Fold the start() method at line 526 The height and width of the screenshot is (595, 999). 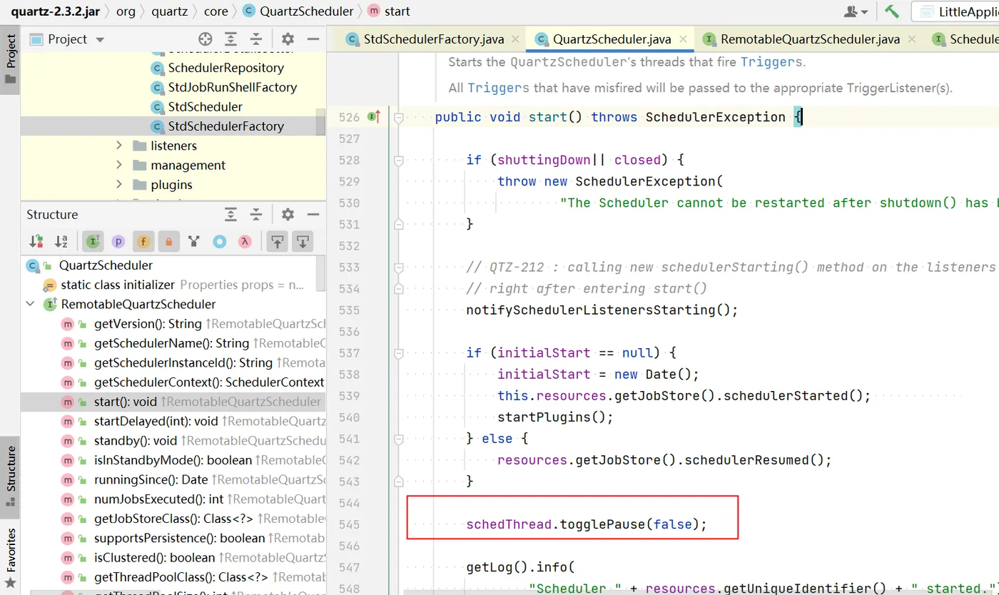399,117
